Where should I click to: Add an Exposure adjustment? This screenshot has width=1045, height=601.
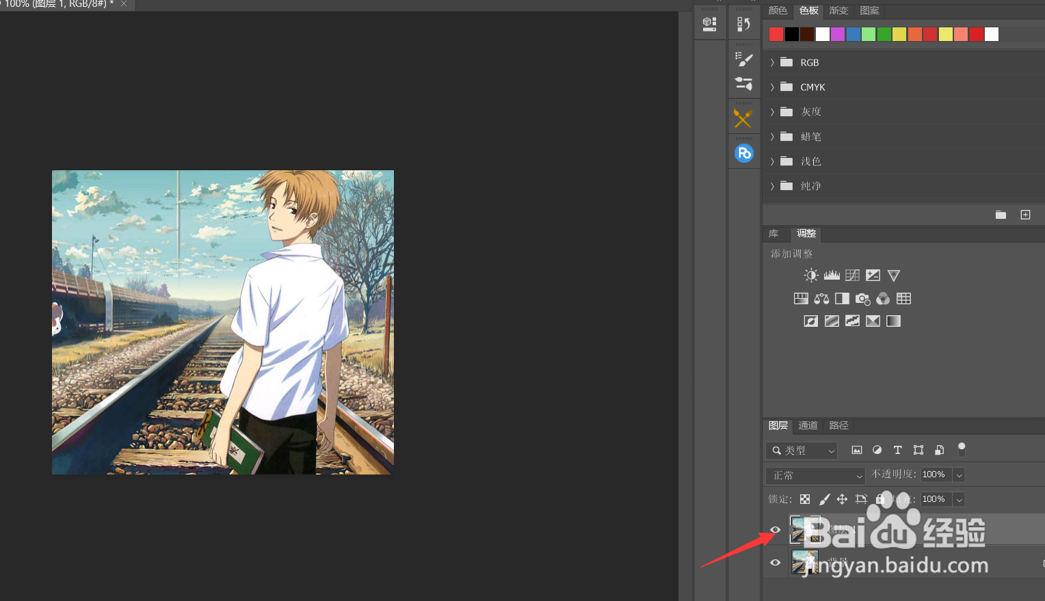pos(873,276)
